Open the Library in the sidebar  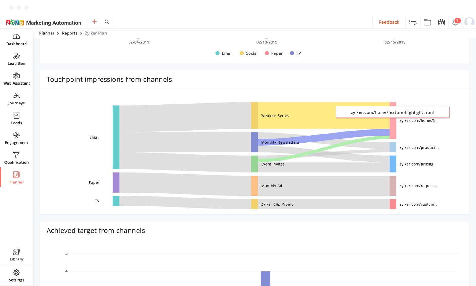(x=16, y=255)
